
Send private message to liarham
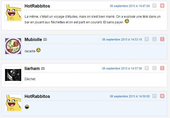(x=43, y=68)
